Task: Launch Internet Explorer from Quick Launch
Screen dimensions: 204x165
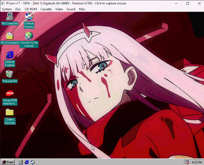Action: (27, 162)
